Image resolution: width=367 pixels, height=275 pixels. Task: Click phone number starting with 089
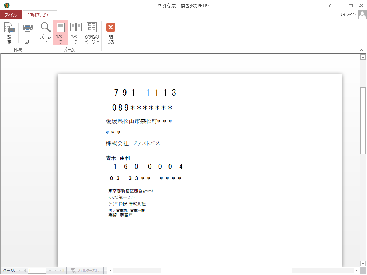click(x=142, y=107)
